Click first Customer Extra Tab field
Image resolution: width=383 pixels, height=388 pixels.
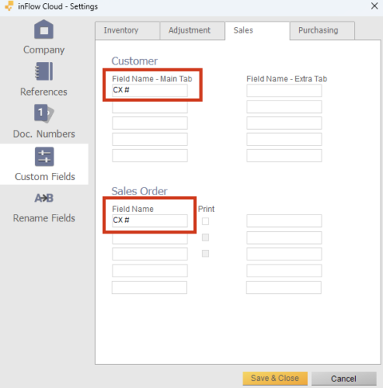pyautogui.click(x=284, y=91)
